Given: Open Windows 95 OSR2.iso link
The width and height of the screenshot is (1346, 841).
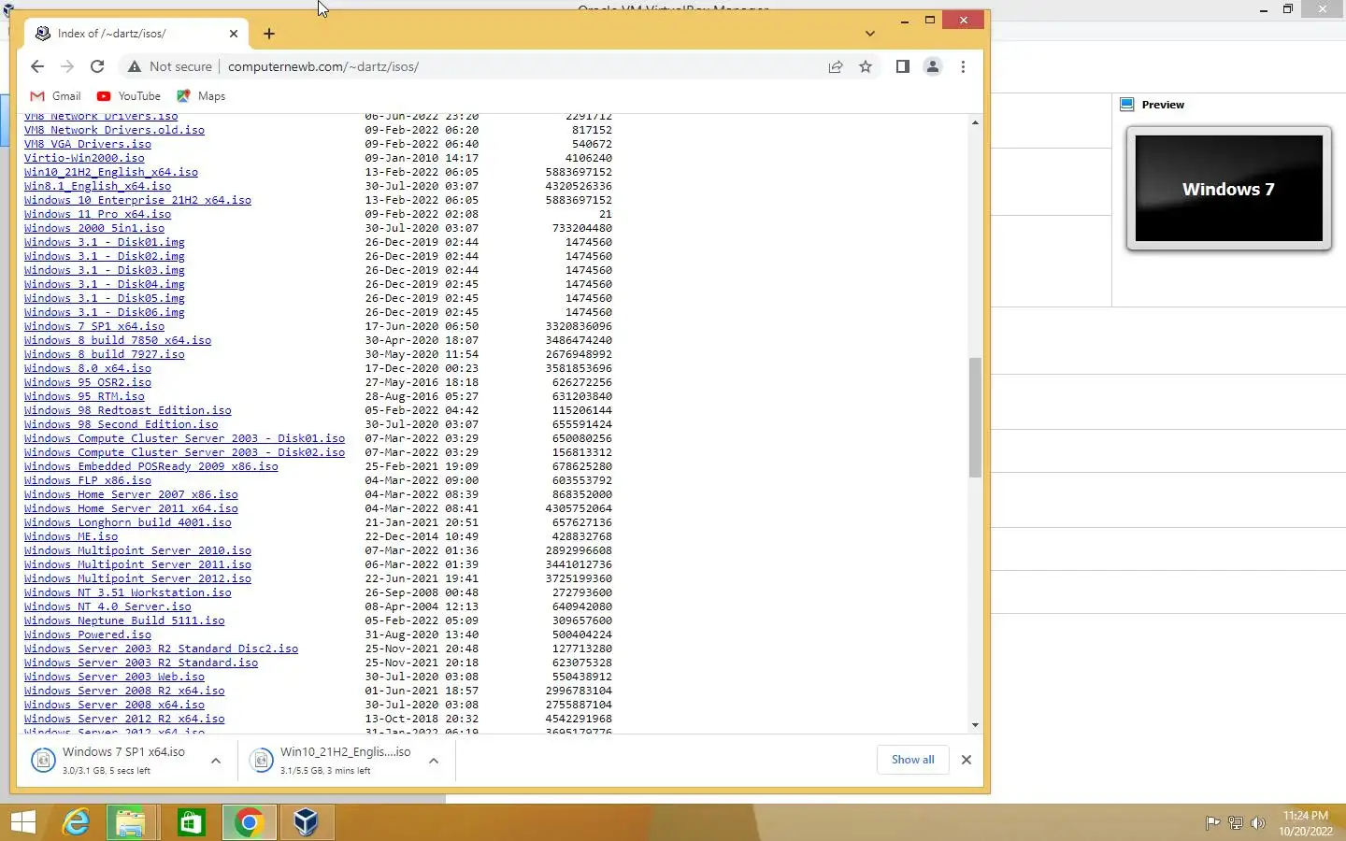Looking at the screenshot, I should (x=88, y=382).
